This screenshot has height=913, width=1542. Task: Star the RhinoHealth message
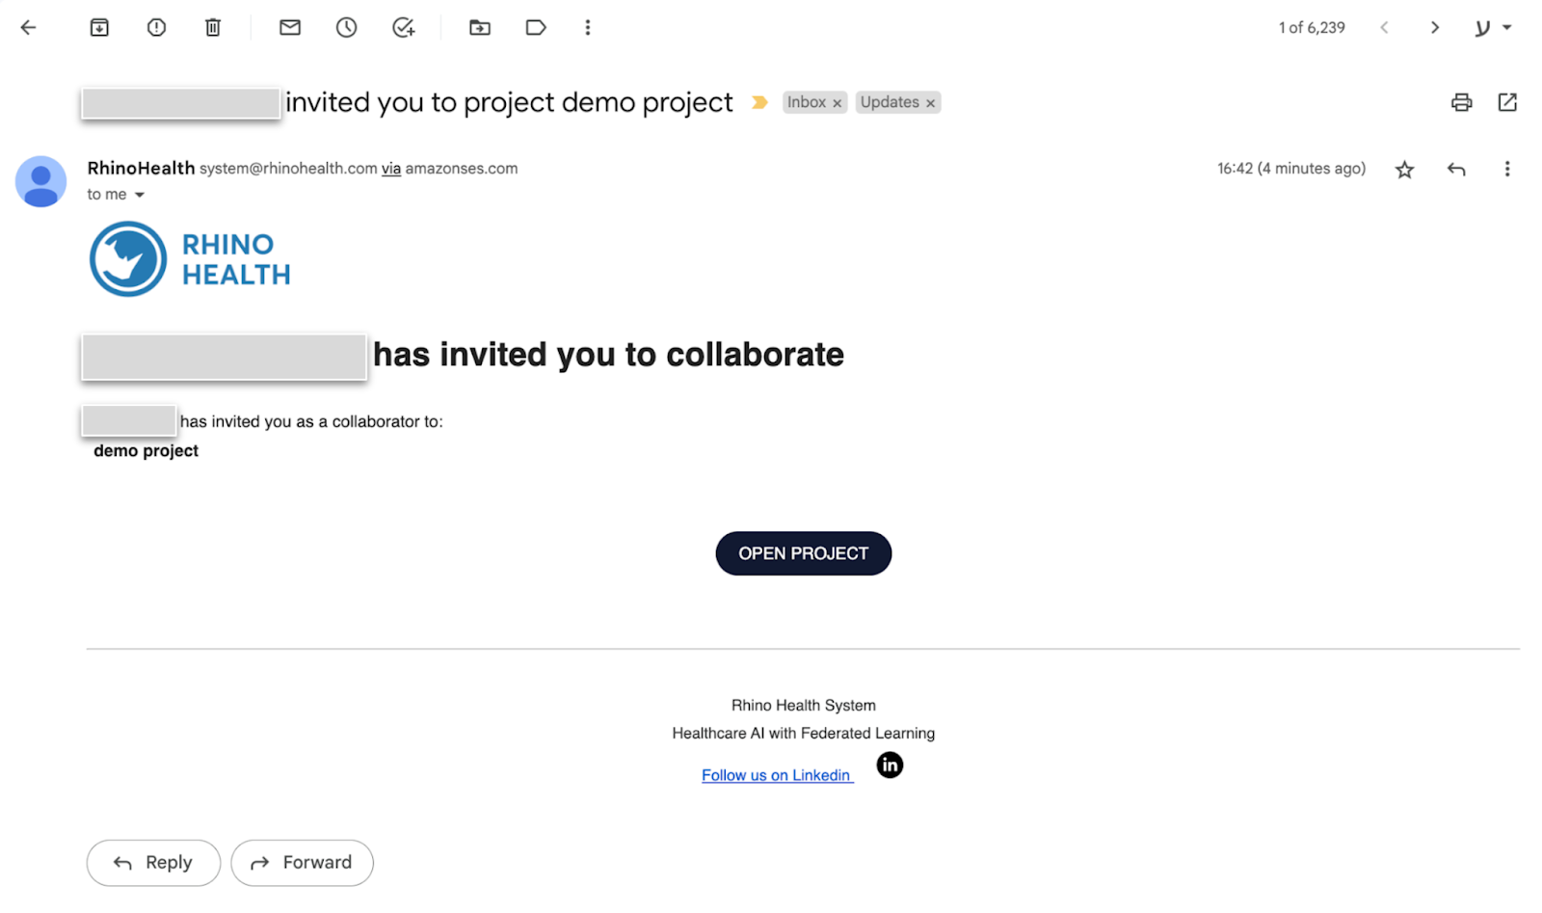point(1405,170)
